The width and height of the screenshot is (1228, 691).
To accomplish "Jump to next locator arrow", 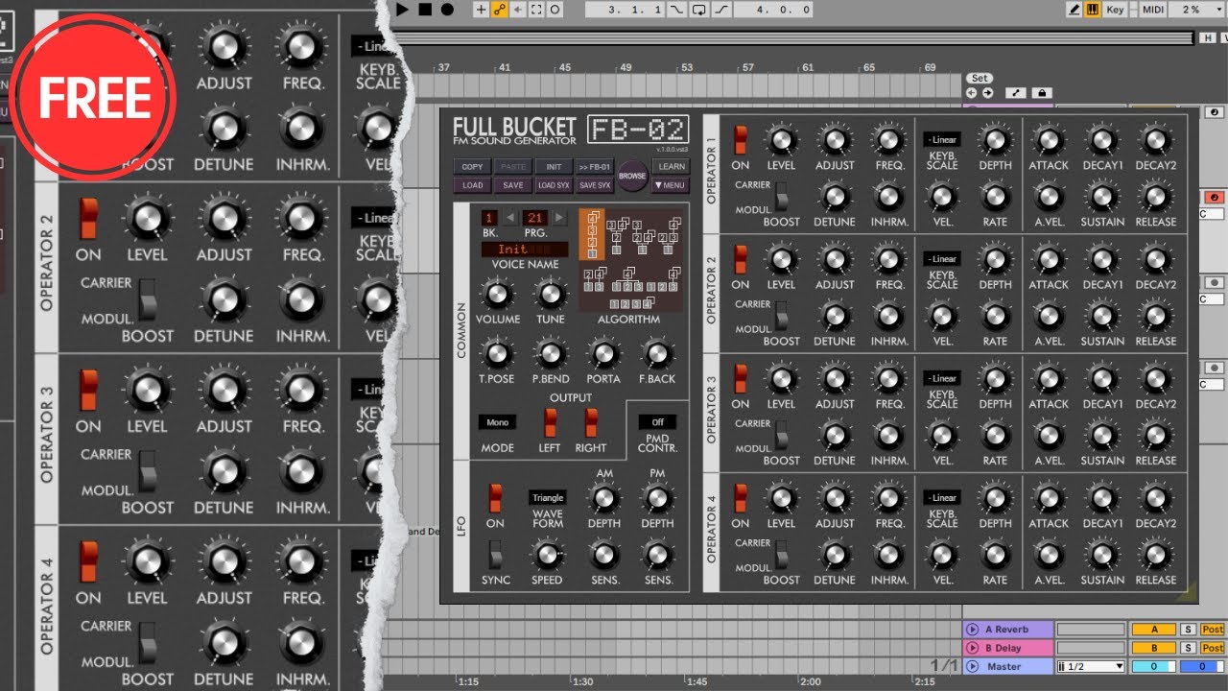I will pyautogui.click(x=988, y=93).
